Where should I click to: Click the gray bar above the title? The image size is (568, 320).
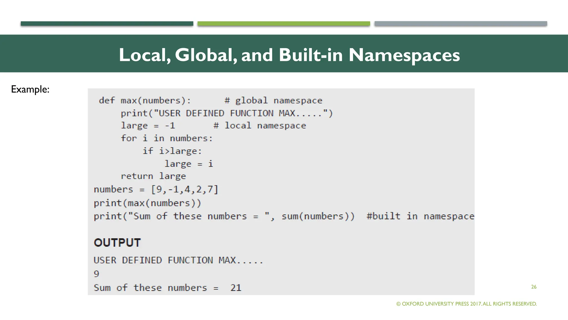(x=460, y=24)
